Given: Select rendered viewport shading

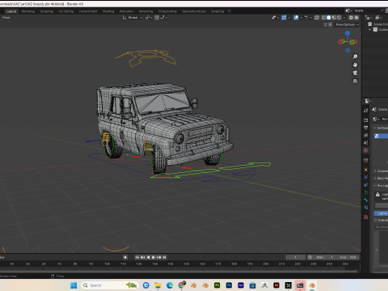Looking at the screenshot, I should pos(339,18).
